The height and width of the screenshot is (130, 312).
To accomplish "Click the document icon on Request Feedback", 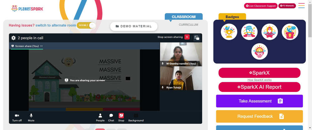I will (281, 116).
